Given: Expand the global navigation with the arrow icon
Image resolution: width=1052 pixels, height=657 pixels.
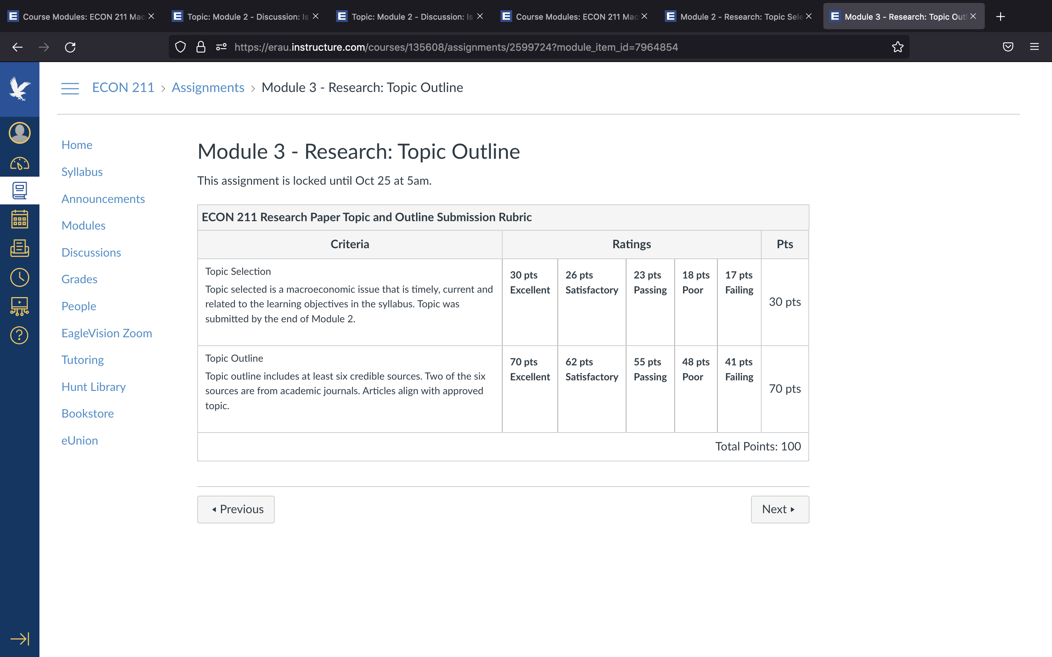Looking at the screenshot, I should [x=20, y=638].
